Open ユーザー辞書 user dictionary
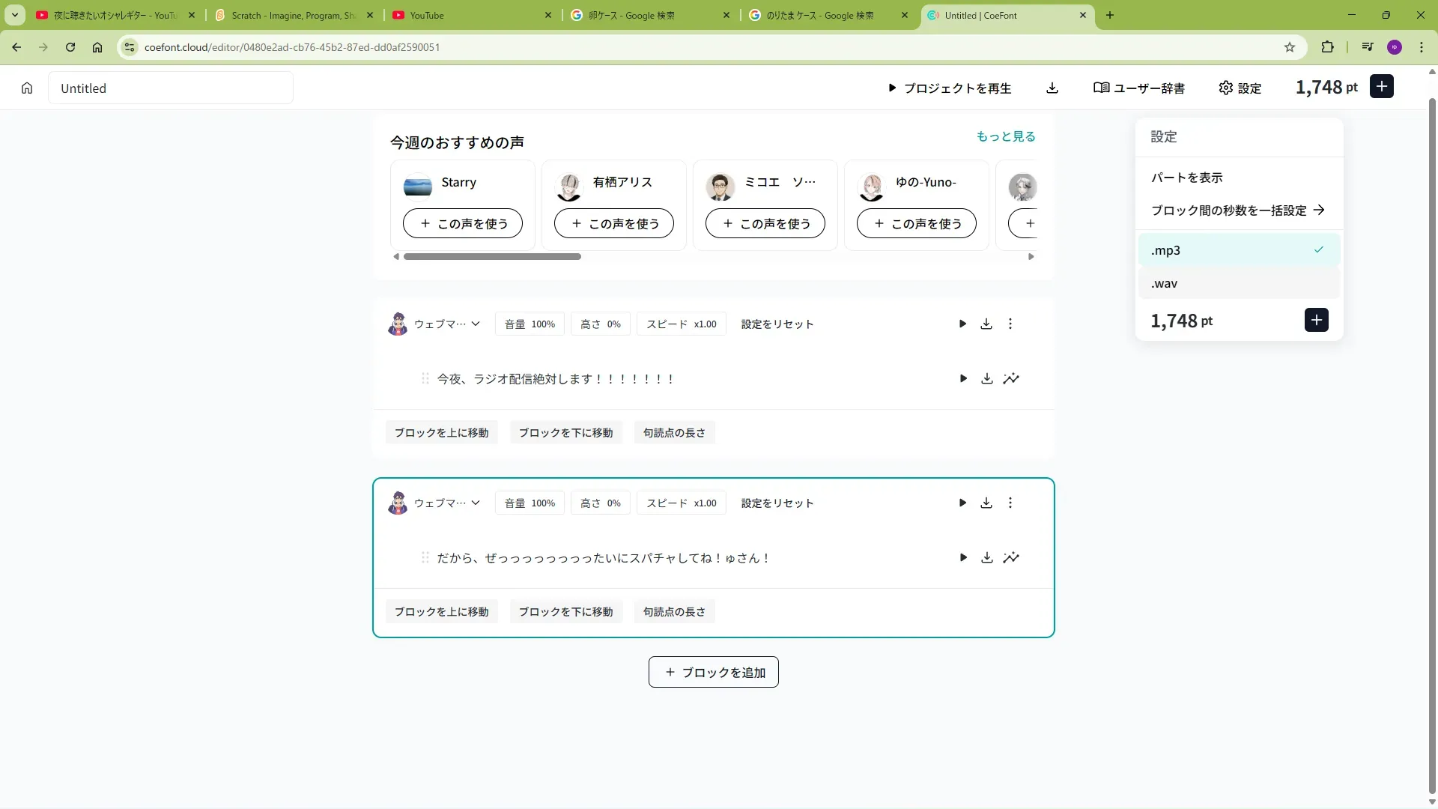This screenshot has height=809, width=1438. (1139, 88)
